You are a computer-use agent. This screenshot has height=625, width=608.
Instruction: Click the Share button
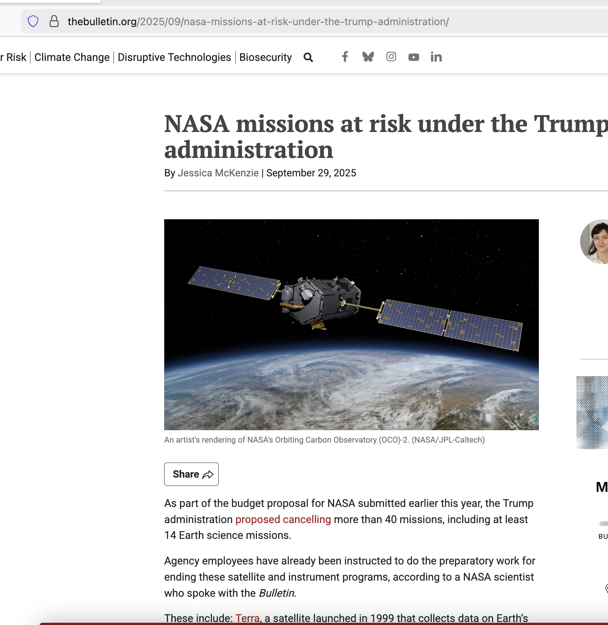[x=191, y=474]
